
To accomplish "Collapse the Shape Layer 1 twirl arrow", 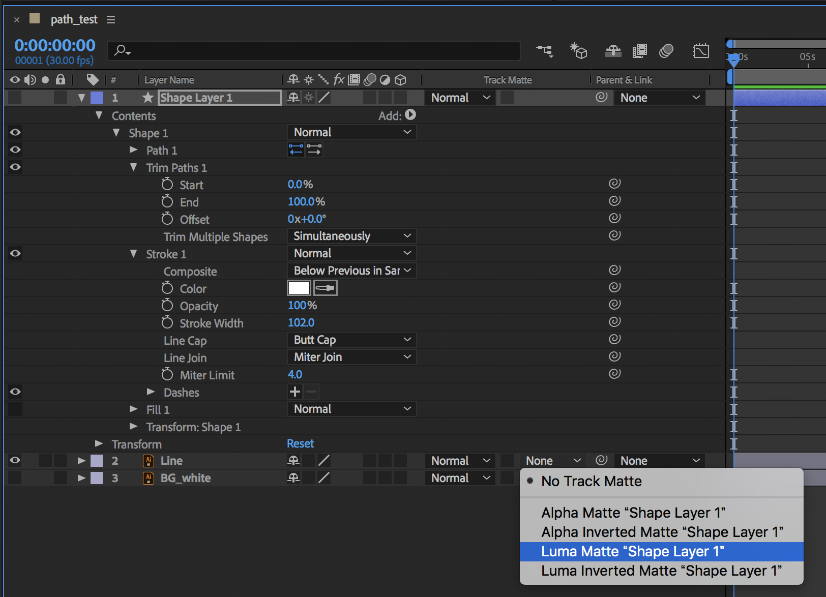I will 81,98.
